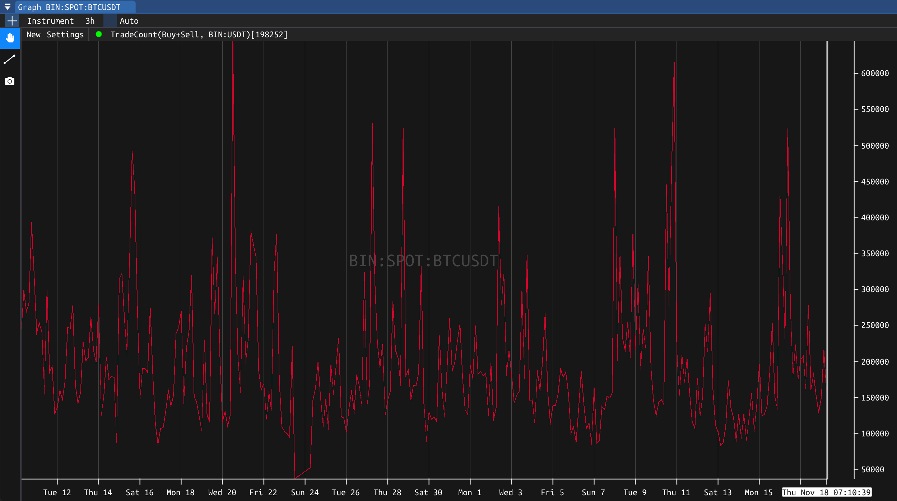The width and height of the screenshot is (897, 501).
Task: Take a chart screenshot with camera icon
Action: pyautogui.click(x=10, y=81)
